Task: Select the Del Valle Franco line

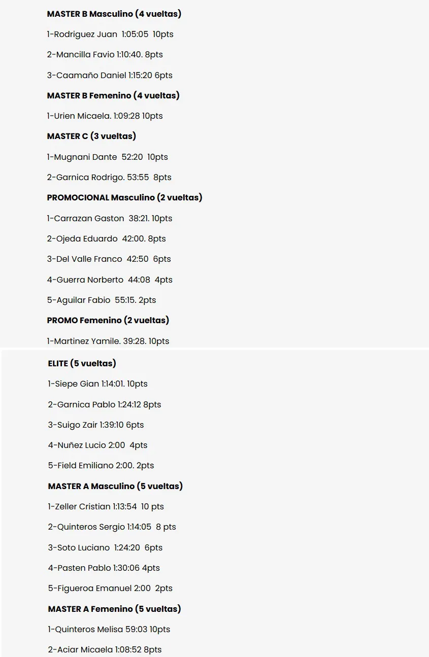Action: (109, 259)
